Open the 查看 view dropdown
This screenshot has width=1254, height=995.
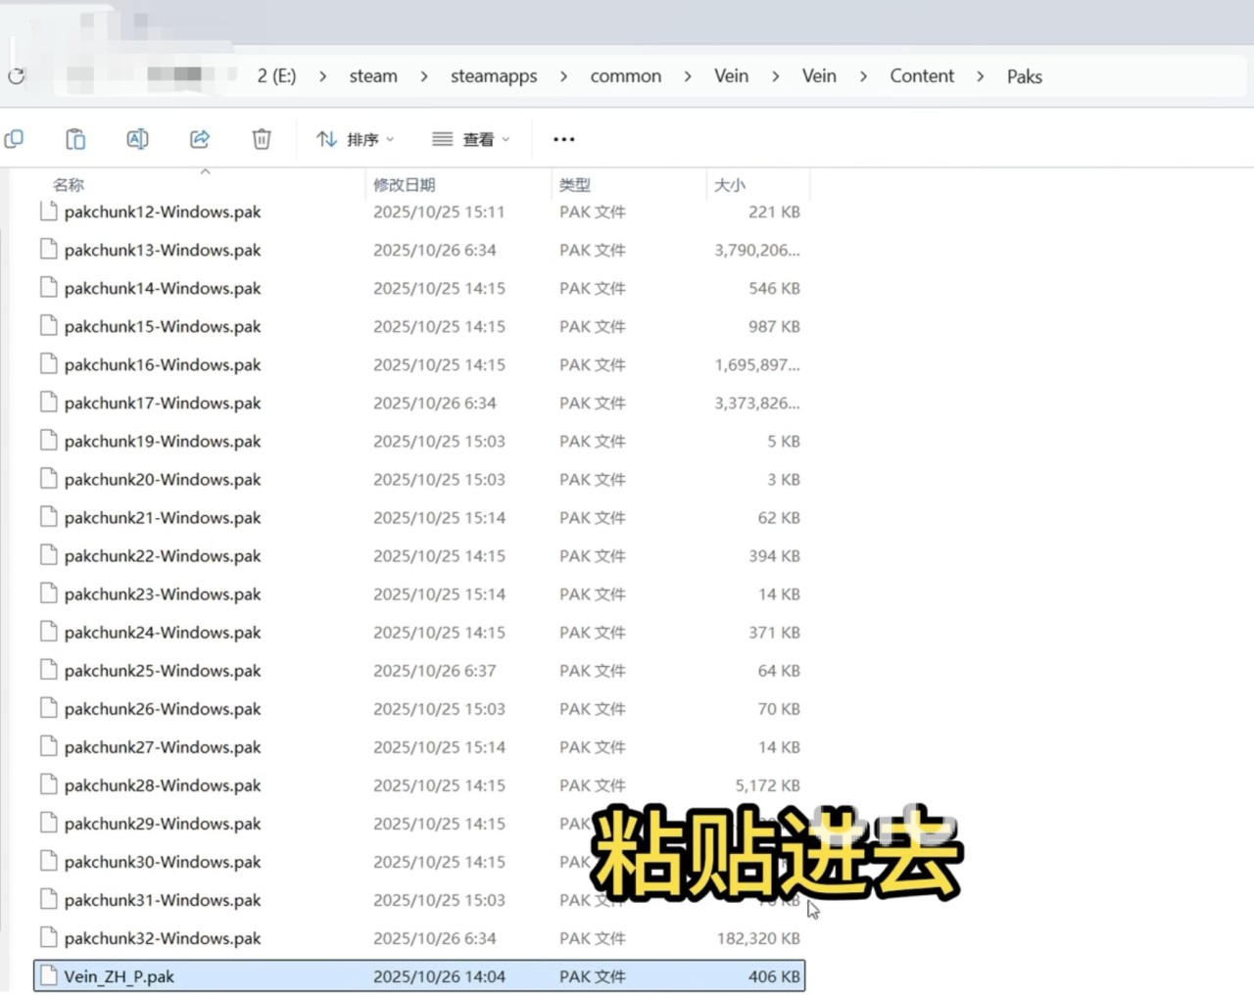(471, 139)
